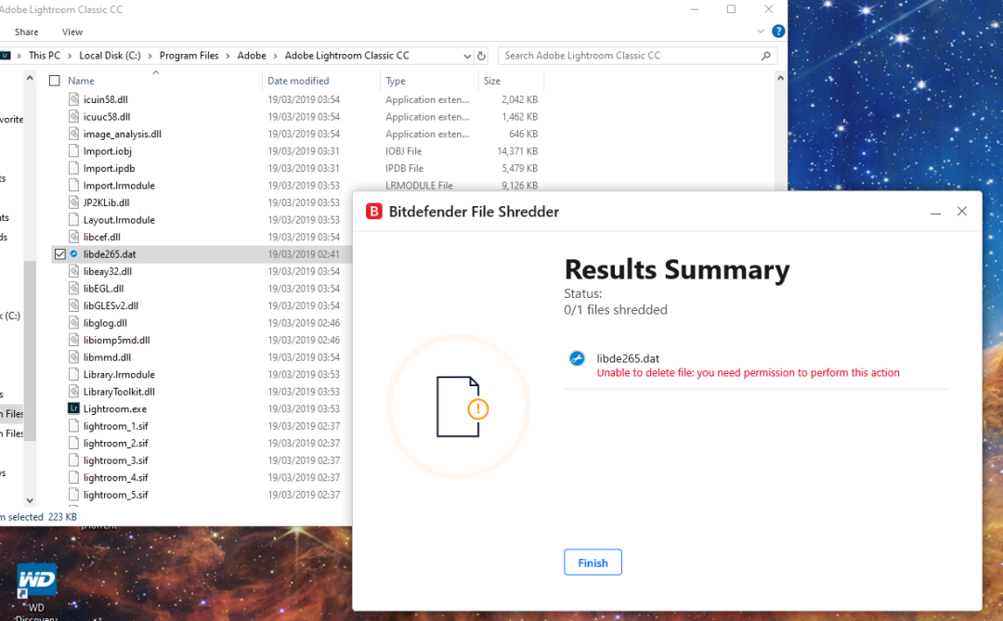This screenshot has height=621, width=1003.
Task: Select the Import.lrmodule file name
Action: coord(119,186)
